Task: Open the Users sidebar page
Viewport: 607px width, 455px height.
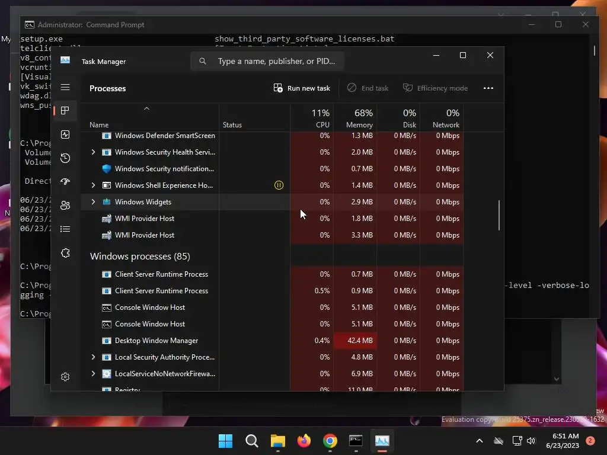Action: tap(65, 206)
